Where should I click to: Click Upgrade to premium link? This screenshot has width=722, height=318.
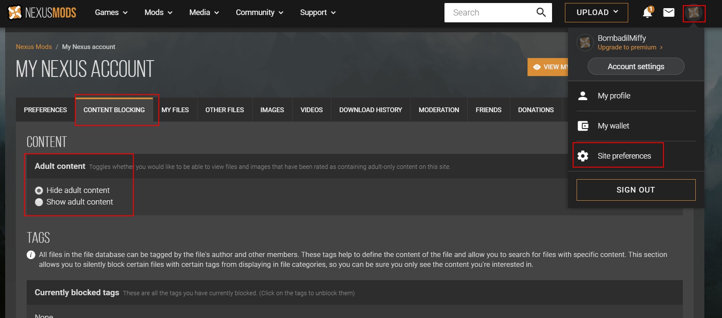click(x=630, y=47)
